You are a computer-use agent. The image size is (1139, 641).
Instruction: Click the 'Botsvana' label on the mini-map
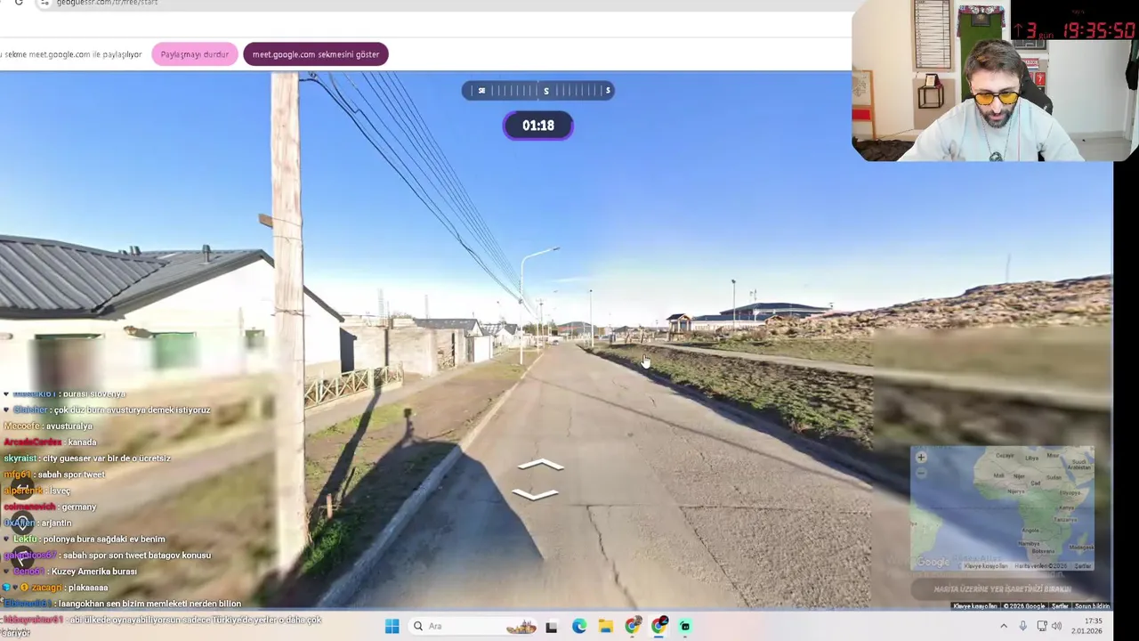[x=1043, y=551]
